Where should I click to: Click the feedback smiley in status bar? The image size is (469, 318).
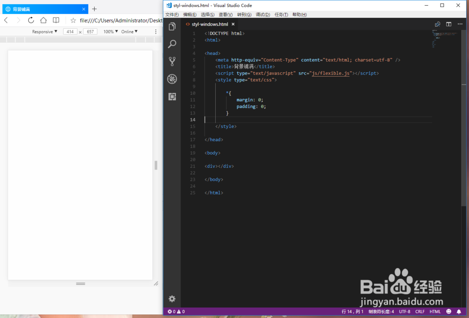point(449,311)
